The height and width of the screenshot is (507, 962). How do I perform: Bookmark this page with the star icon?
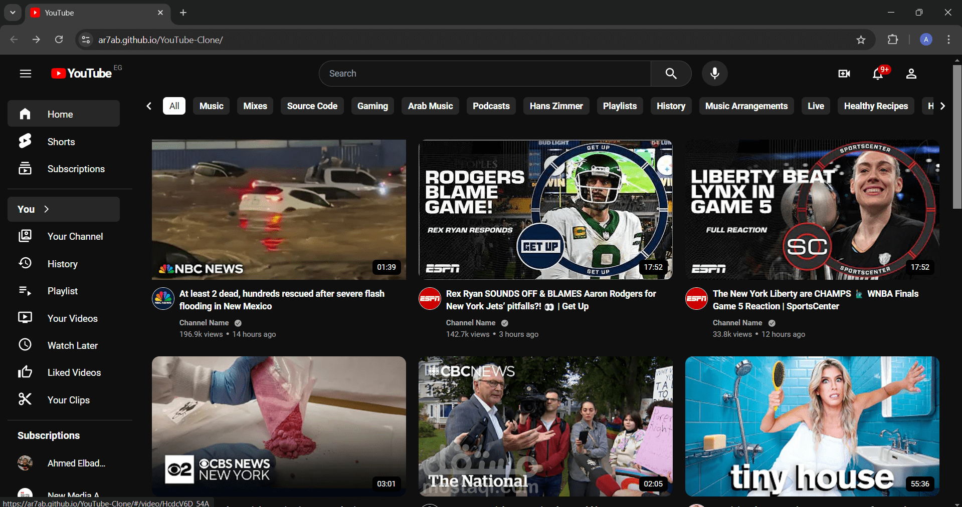point(861,40)
